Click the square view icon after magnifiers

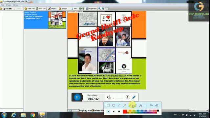pos(106,9)
